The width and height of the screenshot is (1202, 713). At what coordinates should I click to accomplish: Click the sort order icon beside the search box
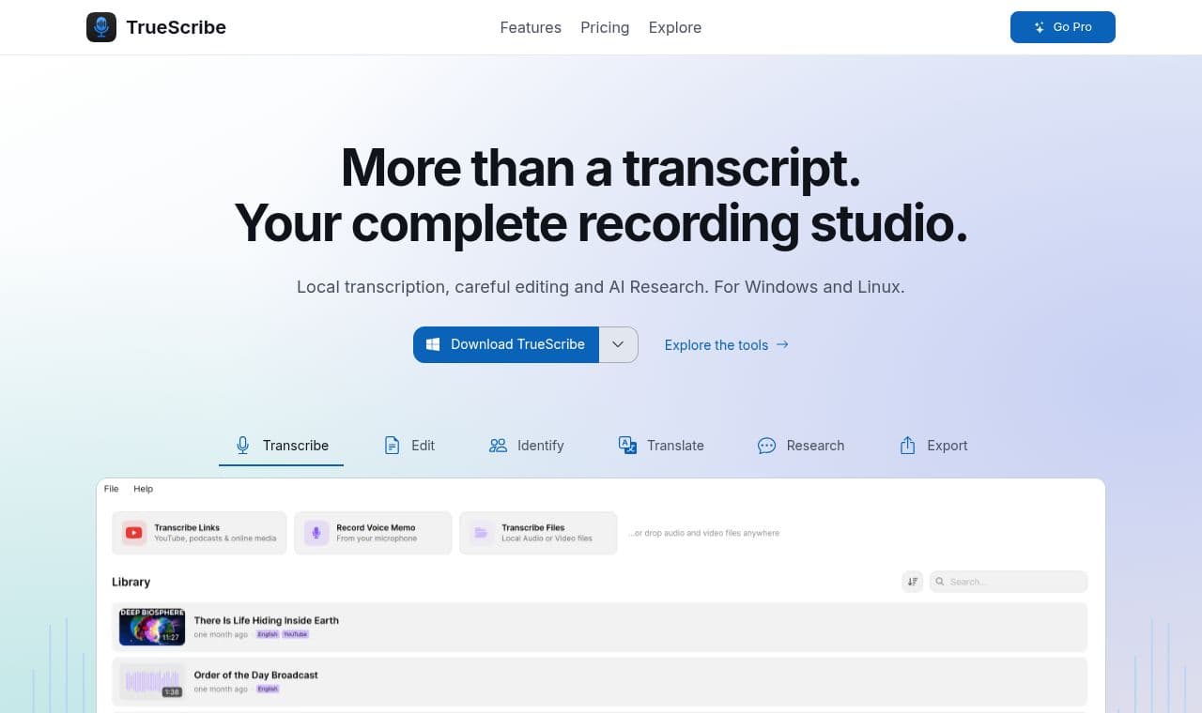pos(912,582)
